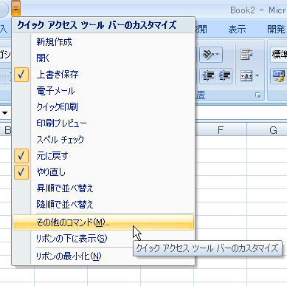287x286 pixels.
Task: Click the wrap text icon
Action: [246, 55]
